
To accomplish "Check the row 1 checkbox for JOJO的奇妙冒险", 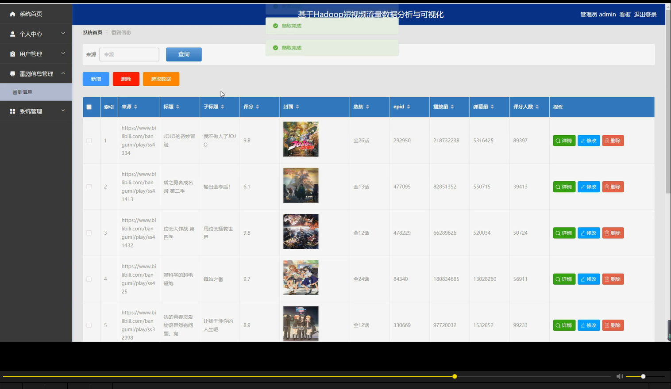I will point(89,141).
